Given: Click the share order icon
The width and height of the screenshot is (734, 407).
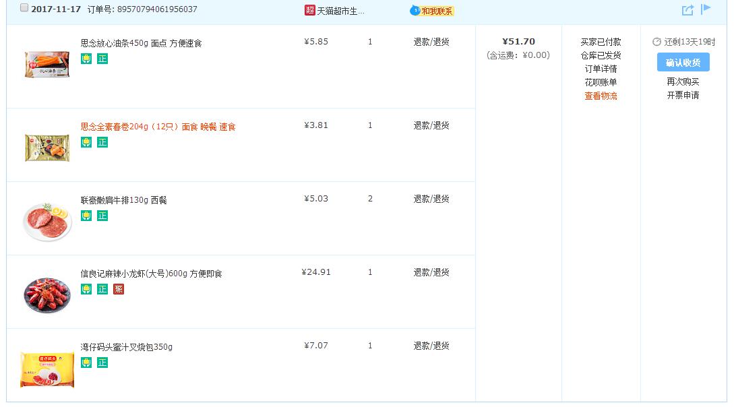Looking at the screenshot, I should coord(687,10).
